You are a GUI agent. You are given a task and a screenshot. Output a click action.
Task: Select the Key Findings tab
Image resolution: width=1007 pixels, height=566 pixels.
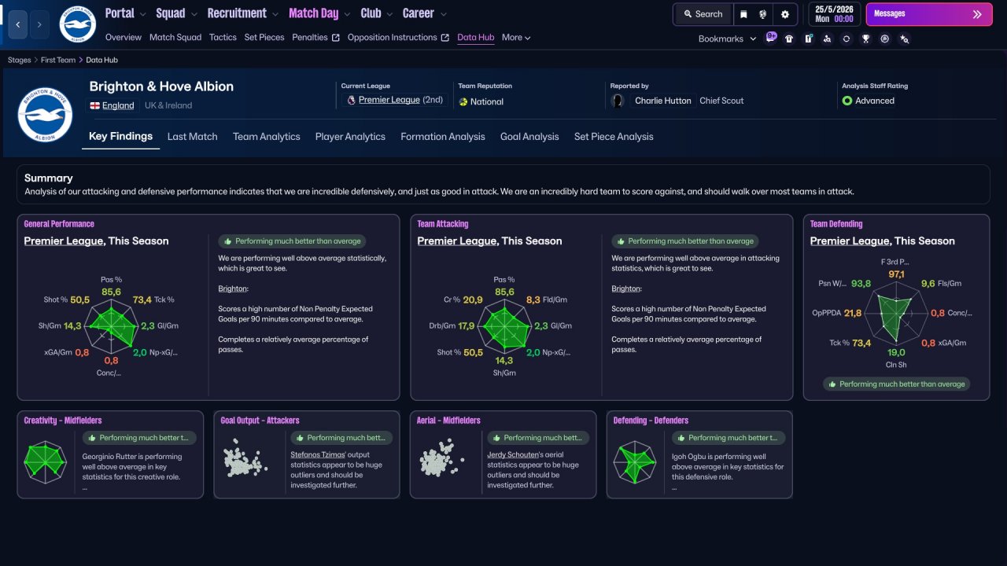pos(120,137)
